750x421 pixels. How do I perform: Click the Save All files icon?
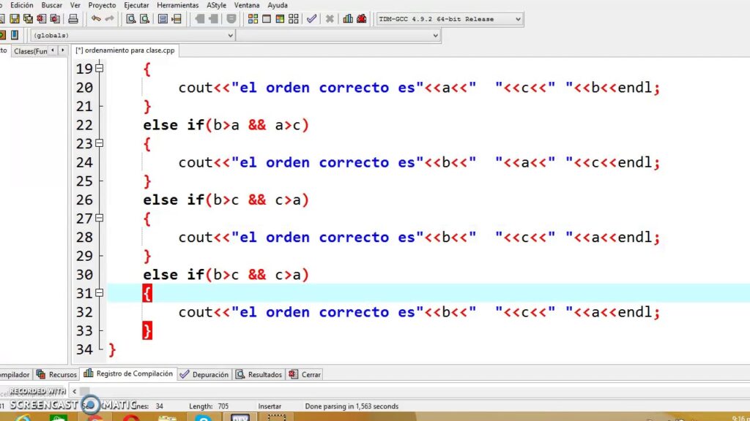tap(29, 19)
